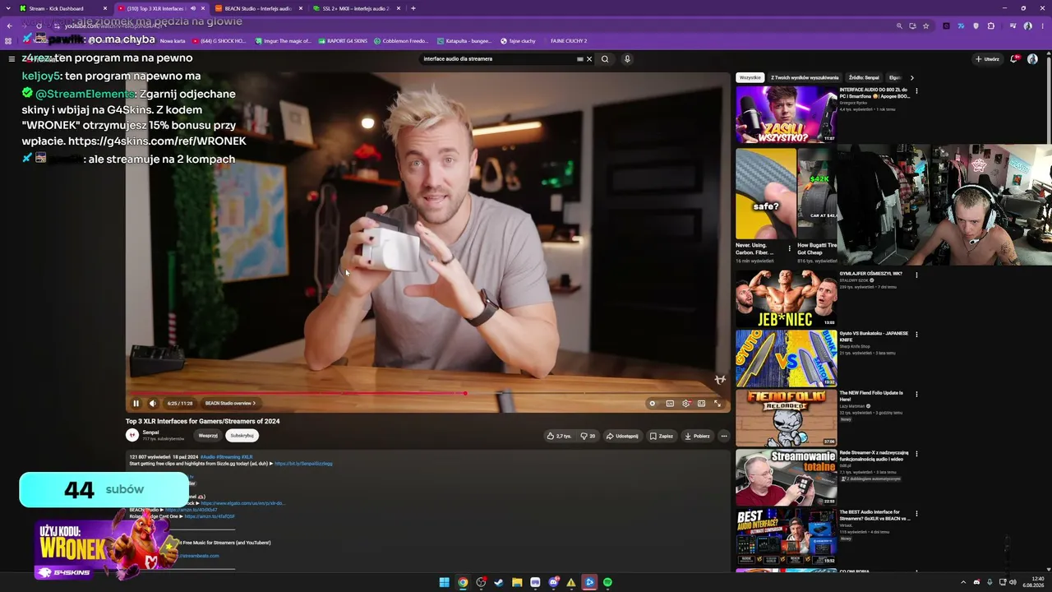Pause the YouTube video
The width and height of the screenshot is (1052, 592).
136,404
